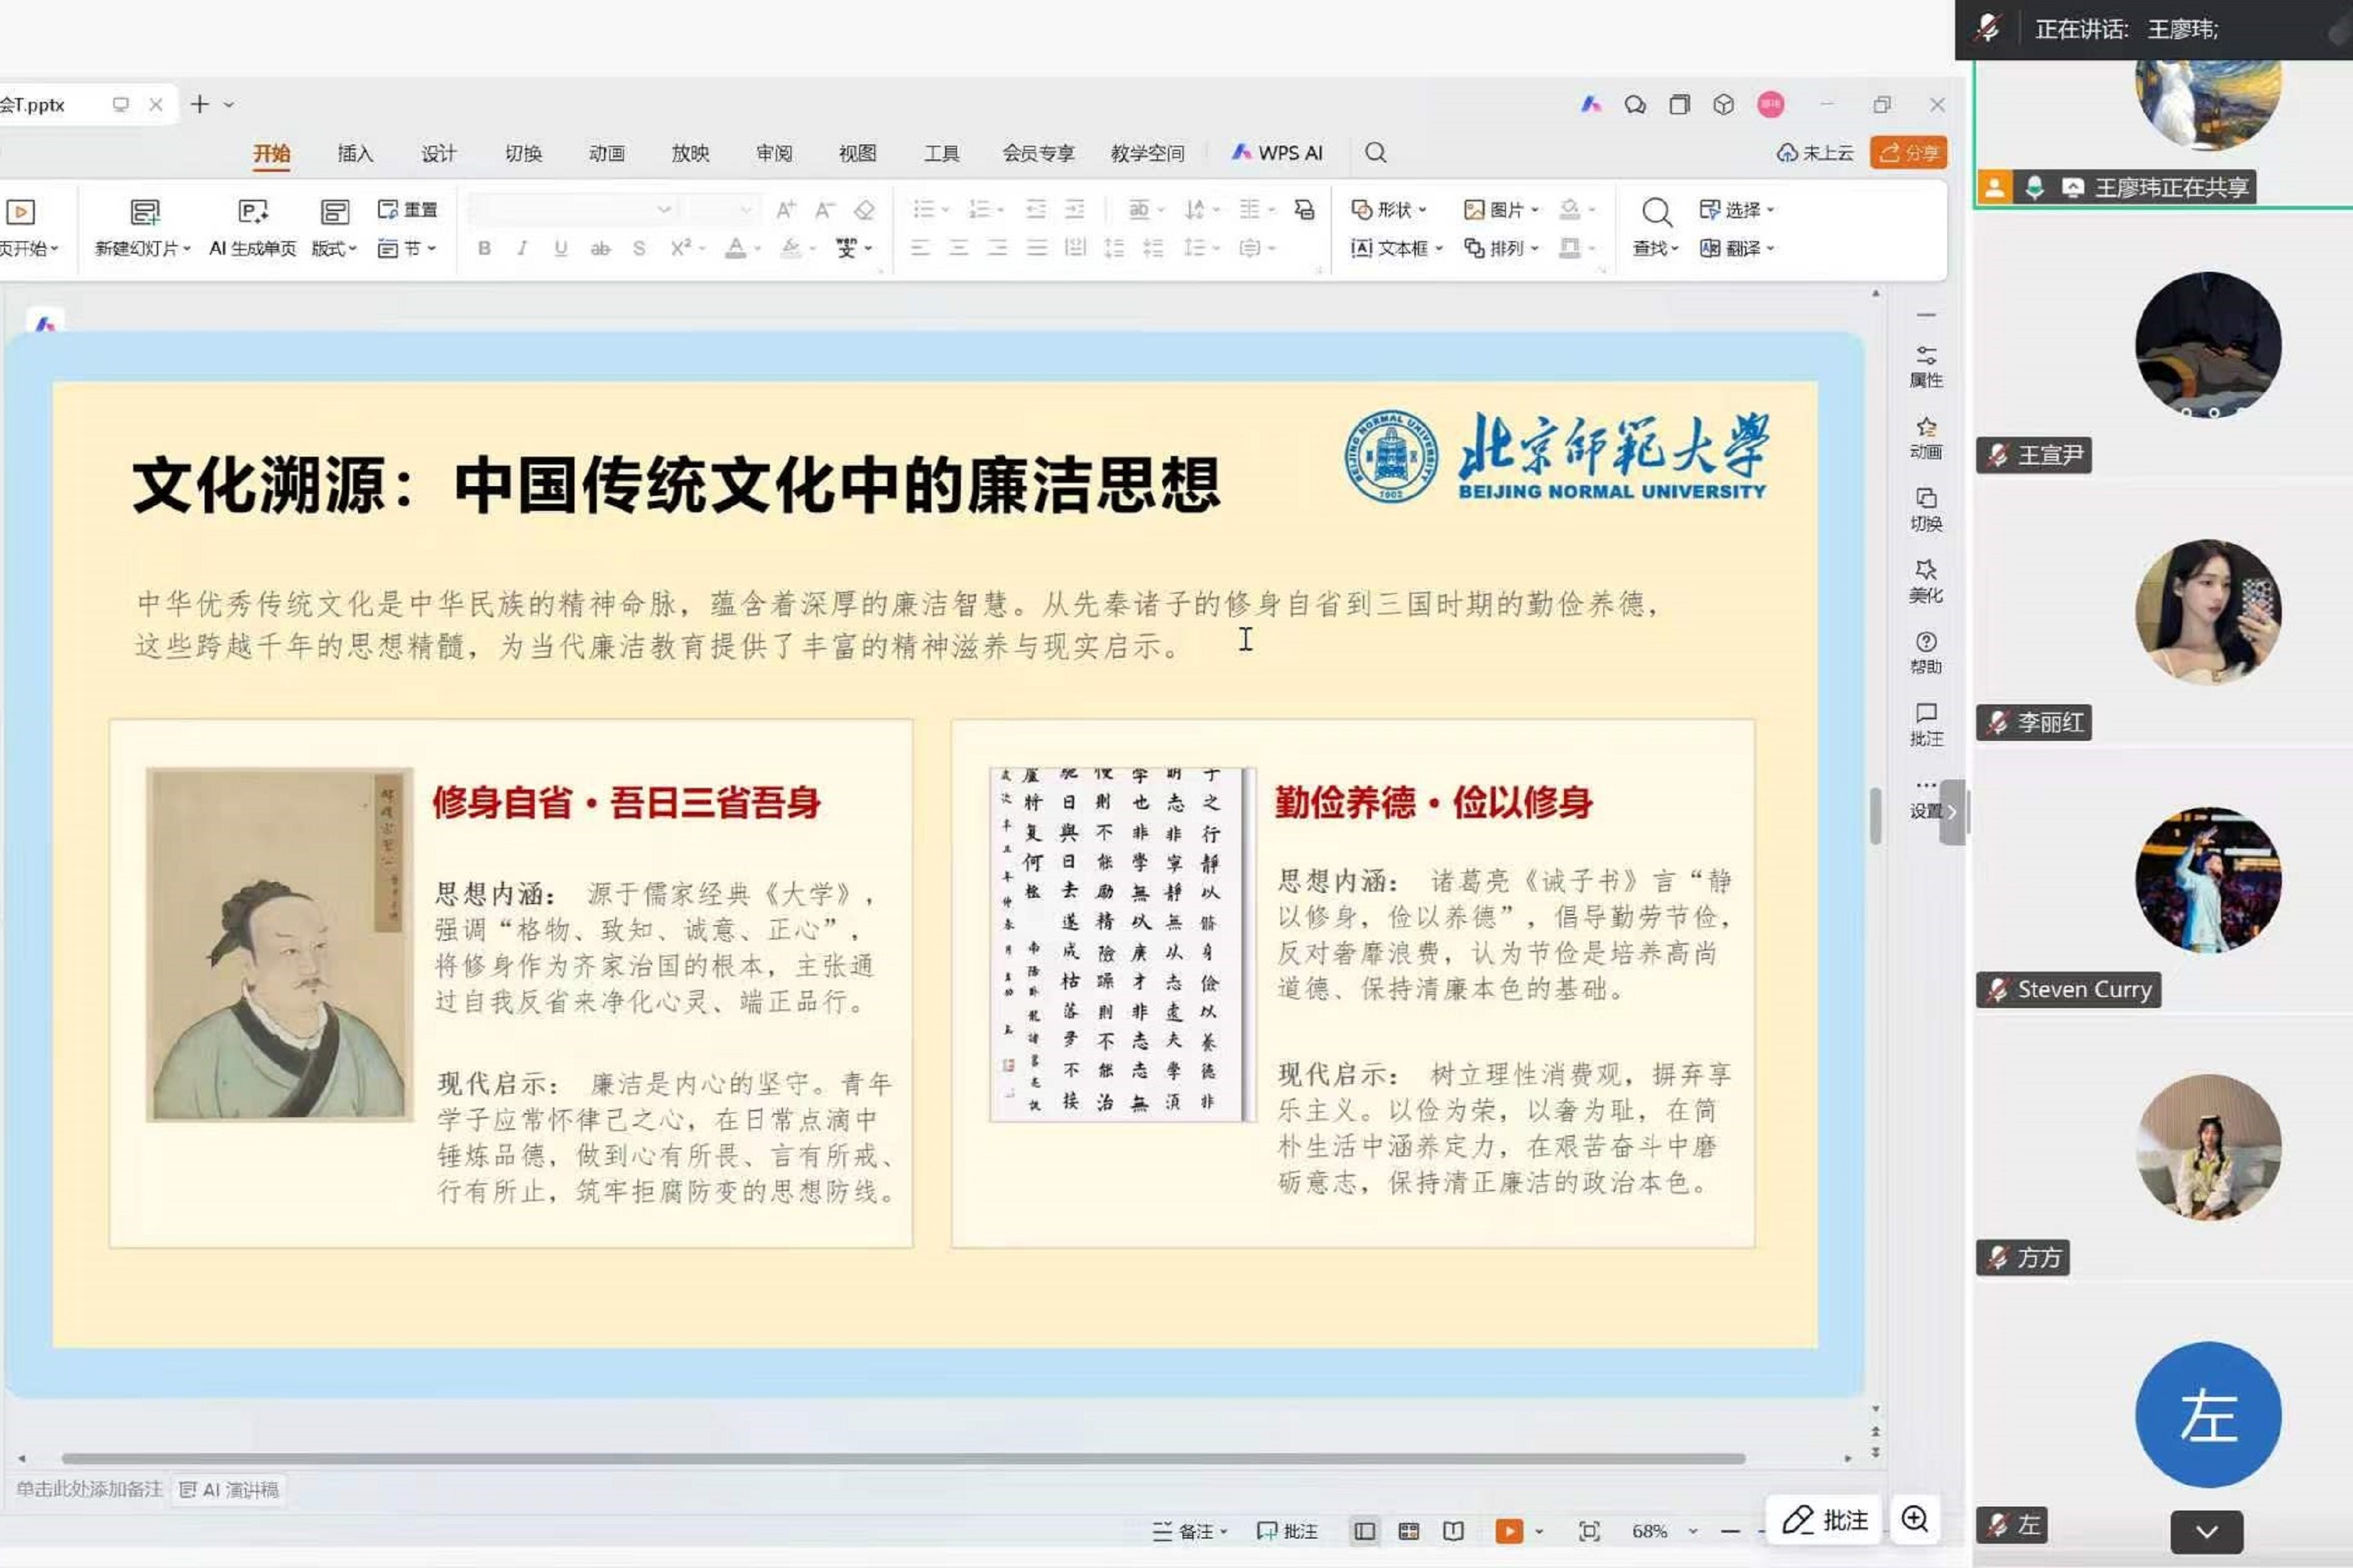Screen dimensions: 2353x1568
Task: Click the ribbon search magnifier icon
Action: coord(1376,152)
